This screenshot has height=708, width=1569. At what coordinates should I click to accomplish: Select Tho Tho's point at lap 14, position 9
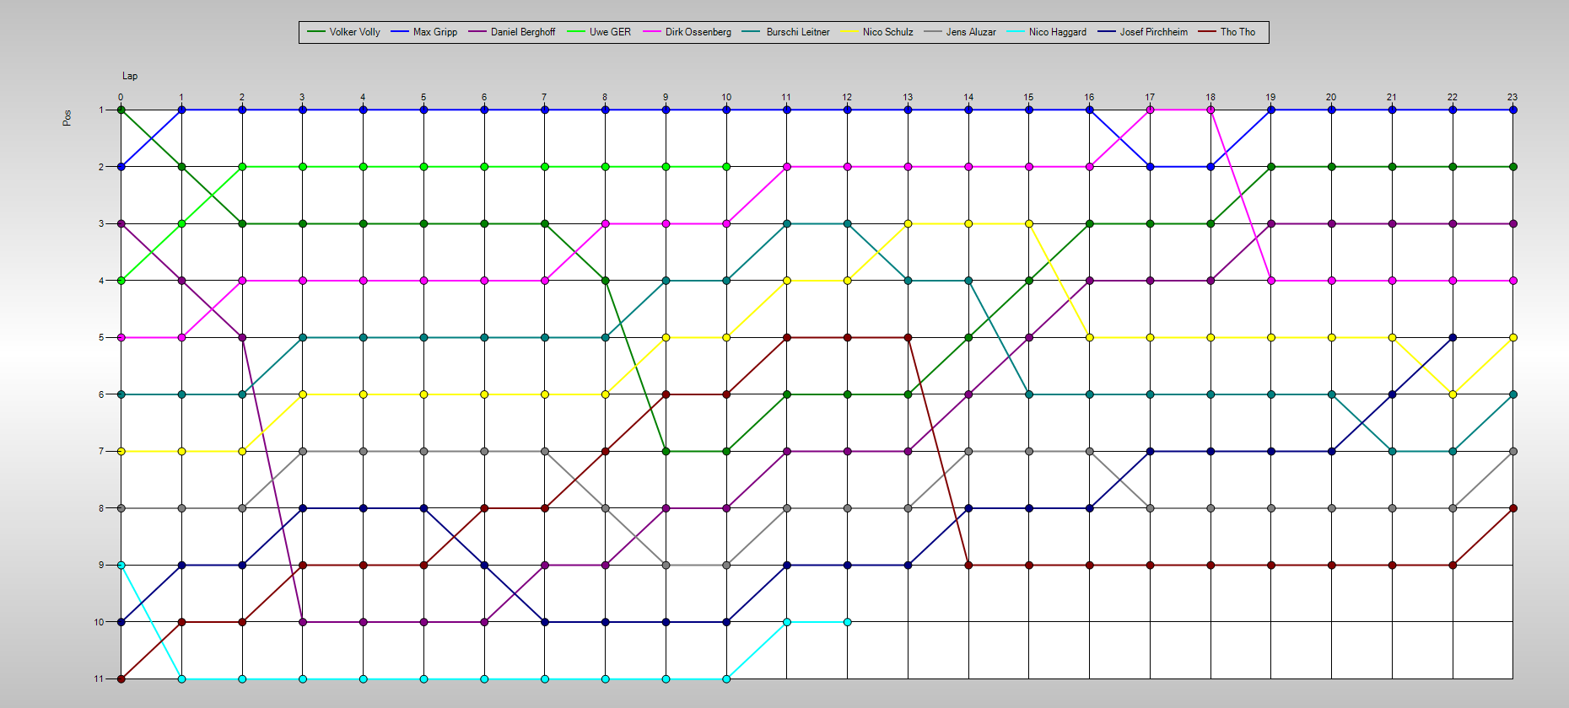(968, 565)
